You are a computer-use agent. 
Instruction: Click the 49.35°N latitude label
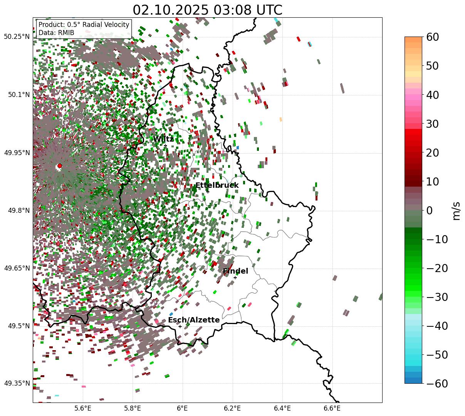point(17,383)
